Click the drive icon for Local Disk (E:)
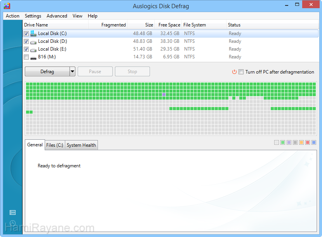The height and width of the screenshot is (237, 322). pyautogui.click(x=33, y=50)
